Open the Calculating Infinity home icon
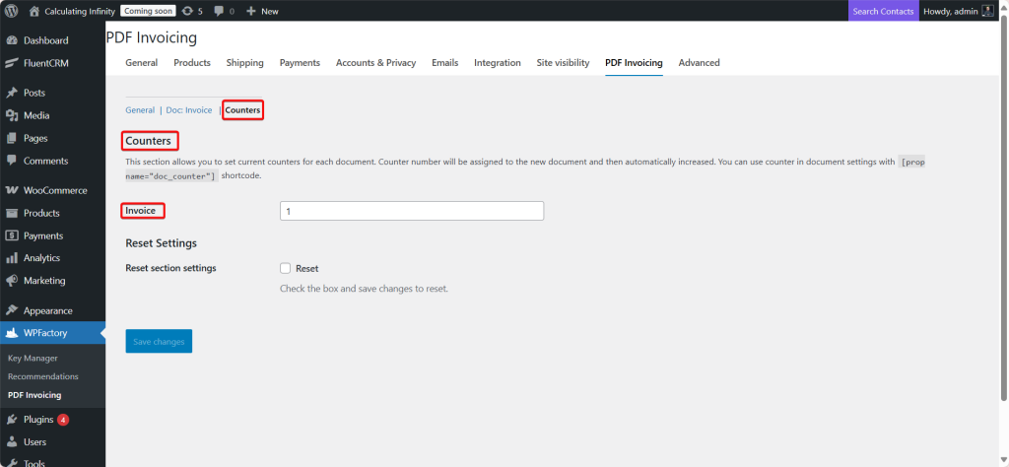The width and height of the screenshot is (1009, 467). [x=34, y=11]
